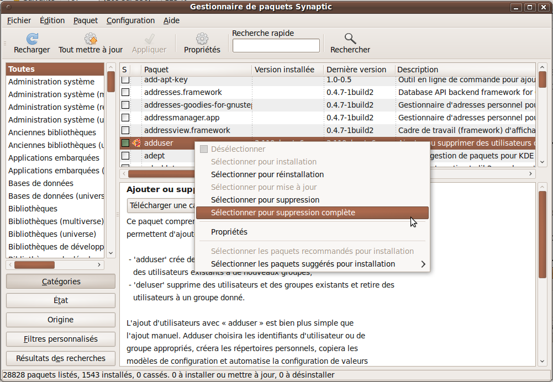Click the window menu icon in title bar
This screenshot has width=553, height=382.
click(8, 7)
